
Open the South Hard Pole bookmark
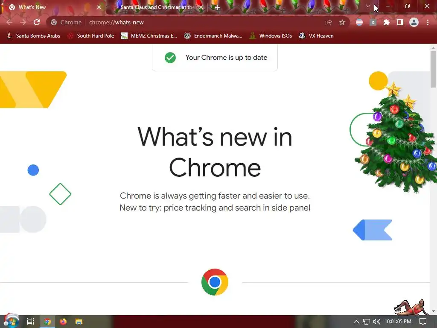click(91, 36)
